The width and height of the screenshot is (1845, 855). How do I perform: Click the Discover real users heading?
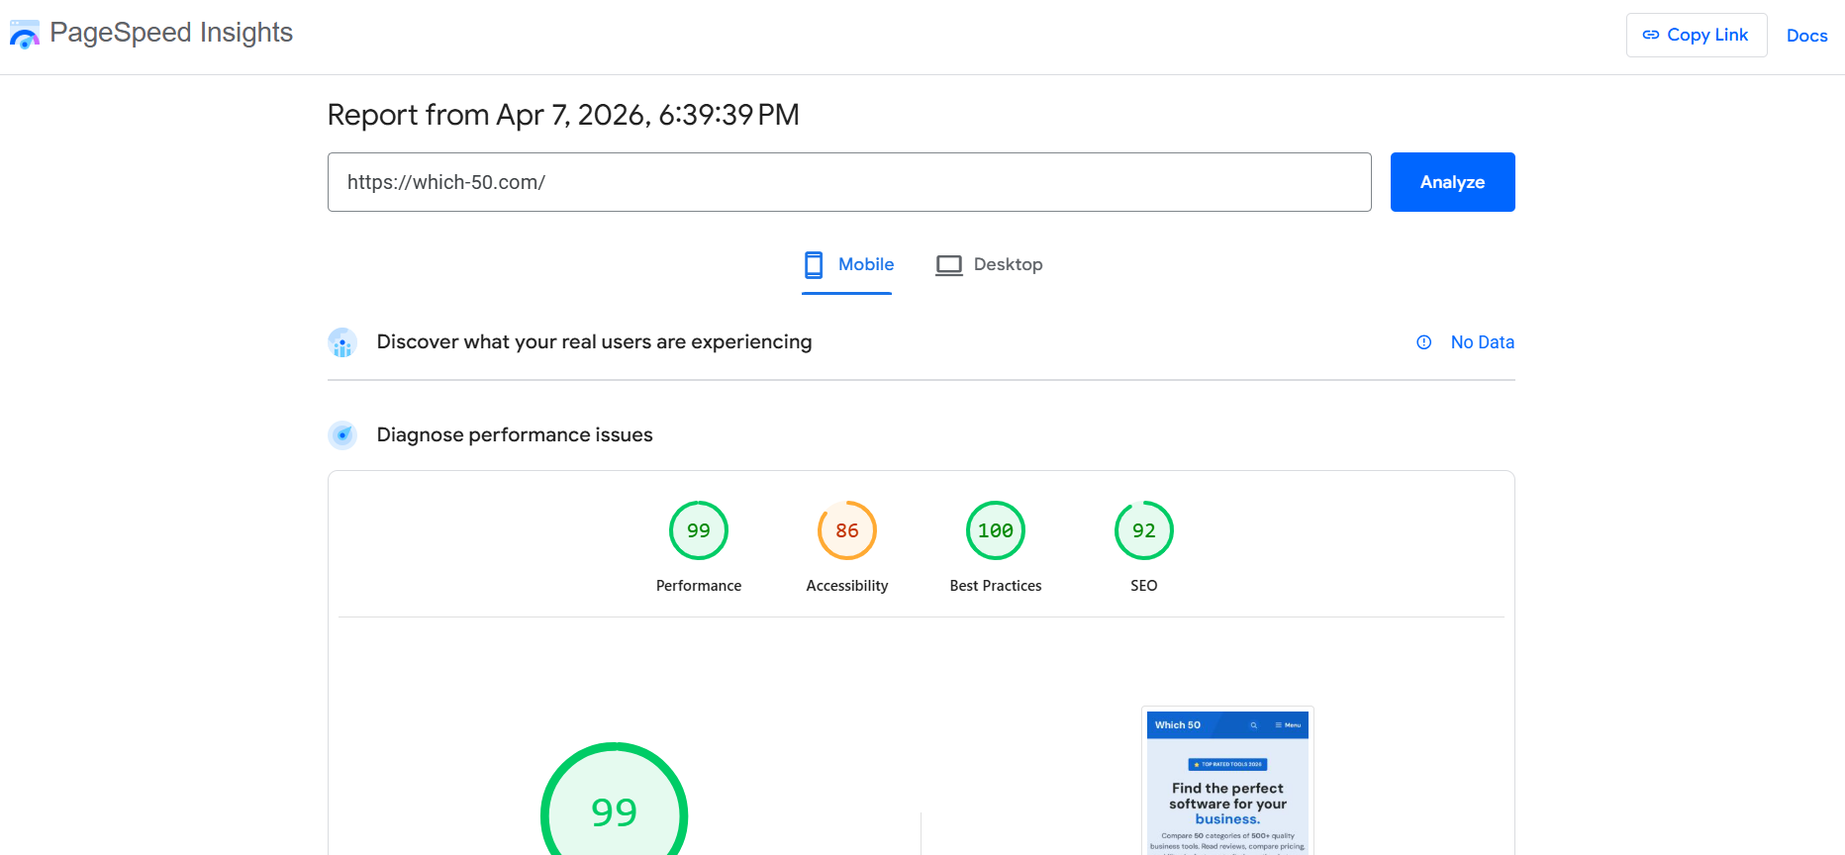click(594, 342)
